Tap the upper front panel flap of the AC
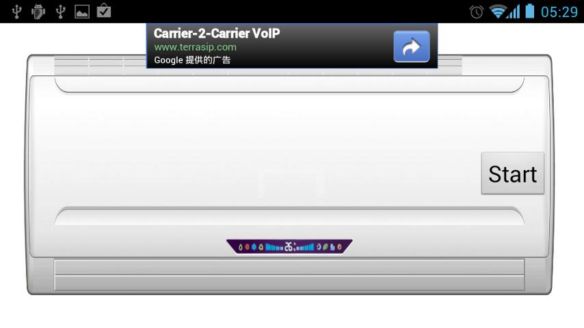The width and height of the screenshot is (584, 328). coord(289,85)
